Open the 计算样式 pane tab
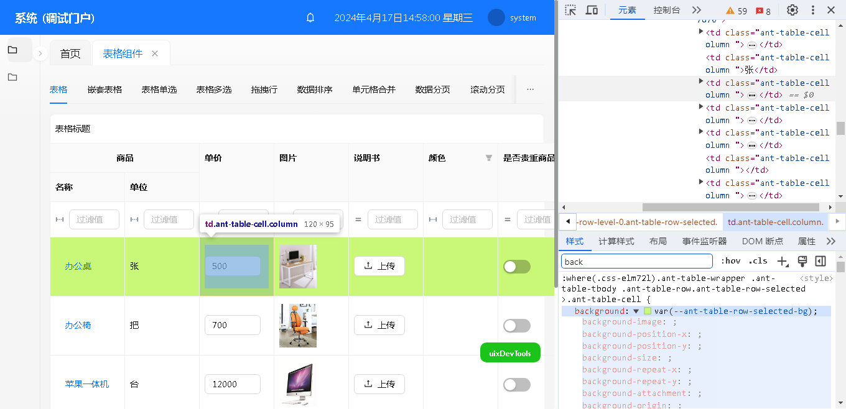This screenshot has width=846, height=409. (616, 241)
